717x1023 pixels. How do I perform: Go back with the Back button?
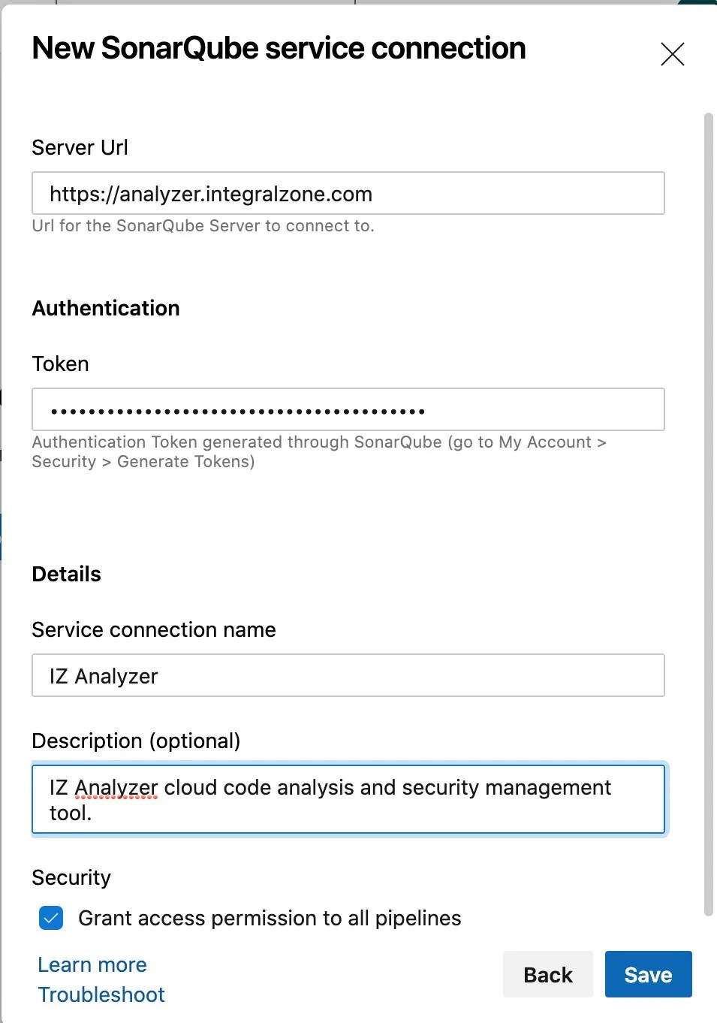[548, 974]
